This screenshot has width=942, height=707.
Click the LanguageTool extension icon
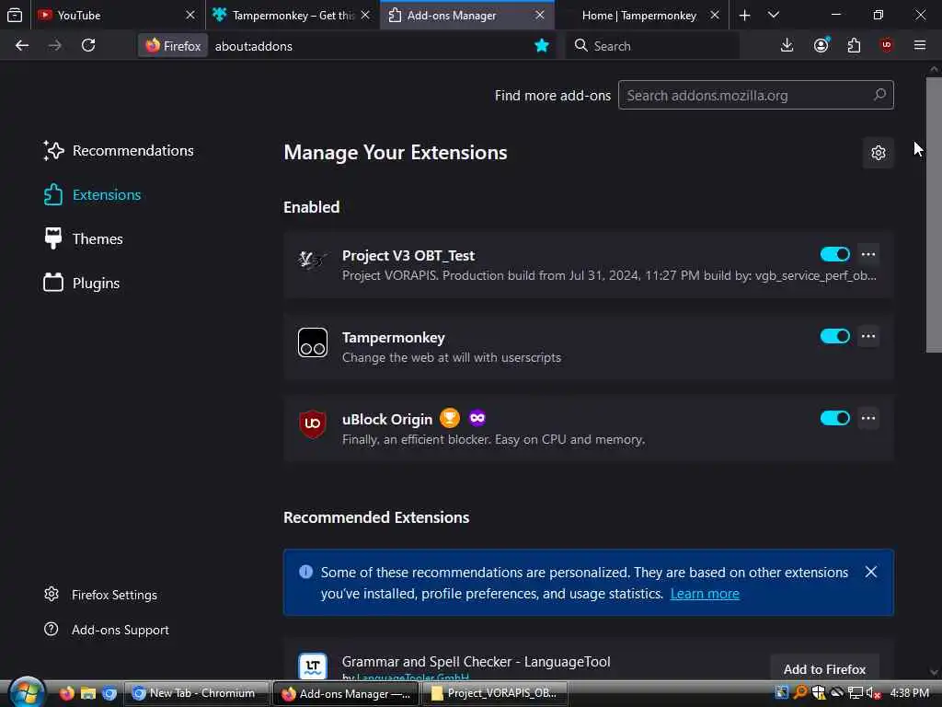click(313, 666)
